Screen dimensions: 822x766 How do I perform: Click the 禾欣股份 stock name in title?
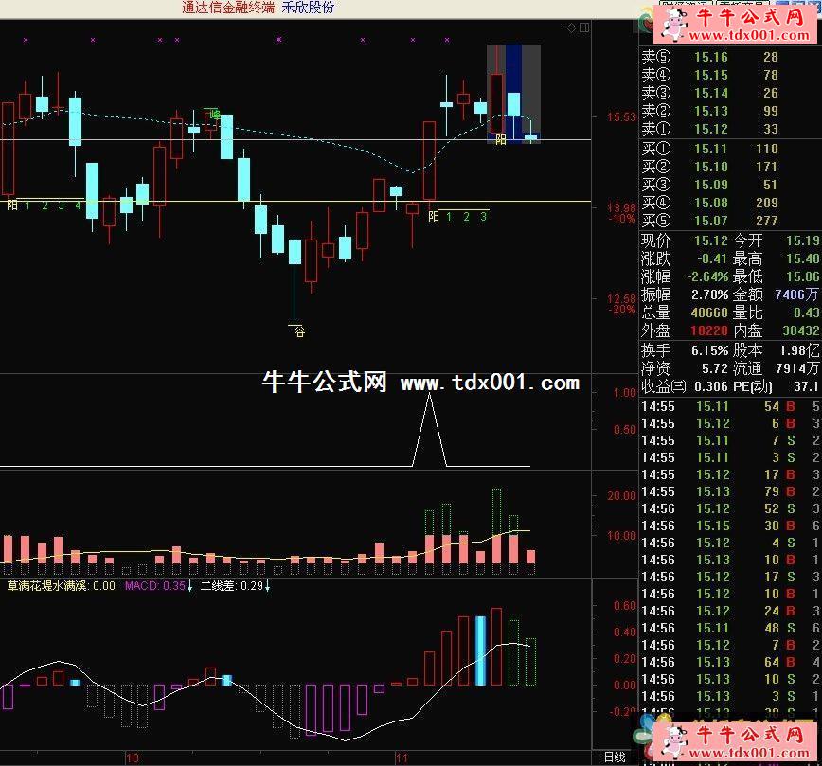[x=308, y=8]
